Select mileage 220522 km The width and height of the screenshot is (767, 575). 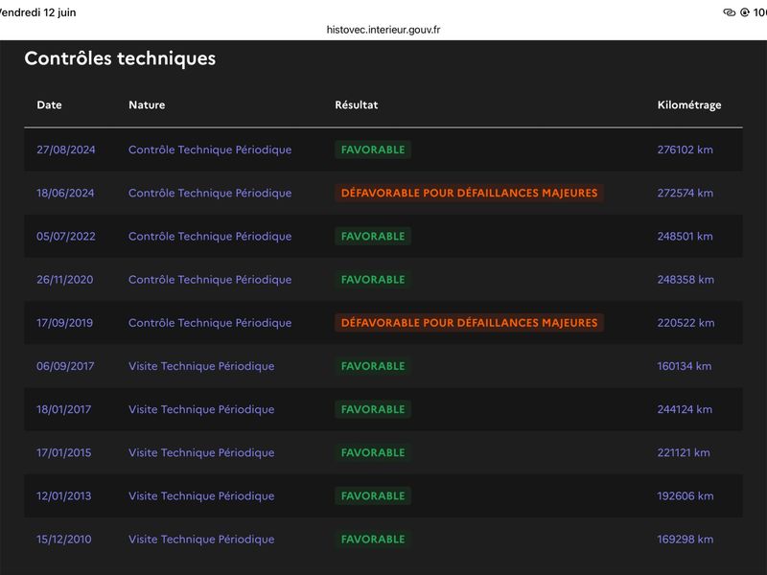click(x=686, y=323)
